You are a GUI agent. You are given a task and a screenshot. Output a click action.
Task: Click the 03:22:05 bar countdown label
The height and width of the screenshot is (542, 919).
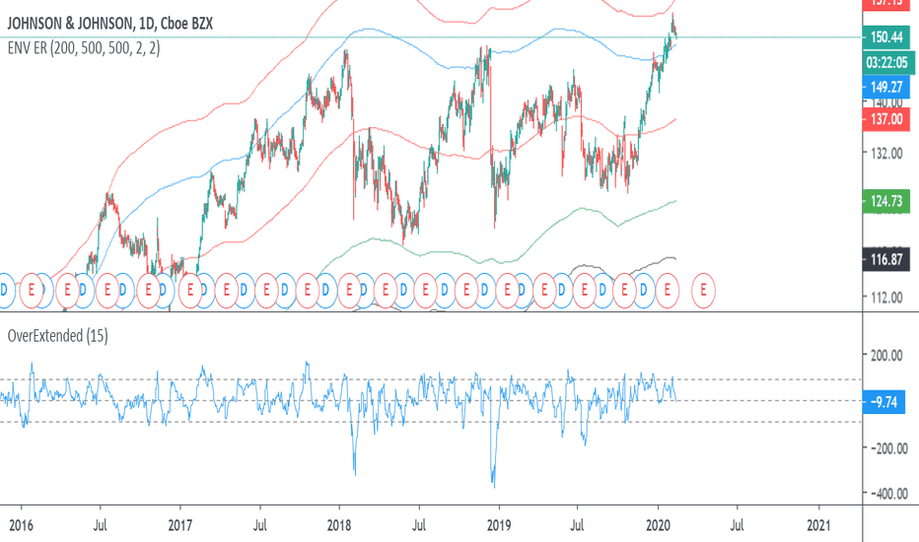(x=887, y=63)
